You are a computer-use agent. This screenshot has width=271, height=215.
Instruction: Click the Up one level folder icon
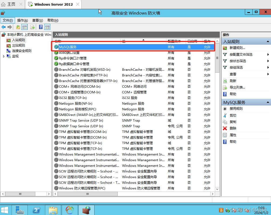tap(18, 27)
